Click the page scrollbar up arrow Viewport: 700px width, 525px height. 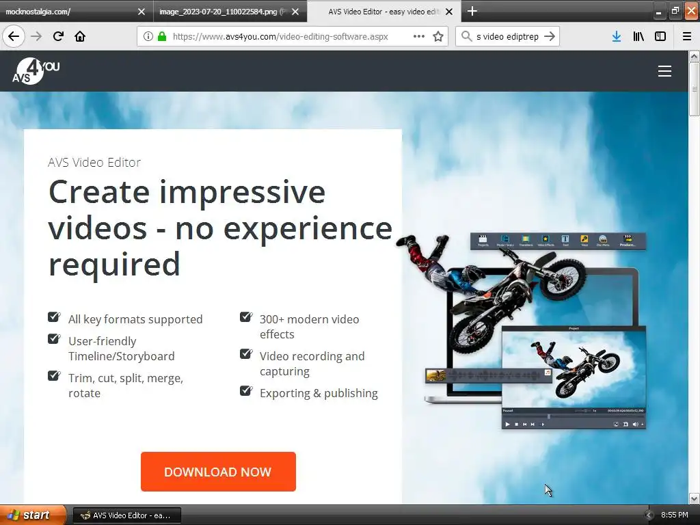694,56
